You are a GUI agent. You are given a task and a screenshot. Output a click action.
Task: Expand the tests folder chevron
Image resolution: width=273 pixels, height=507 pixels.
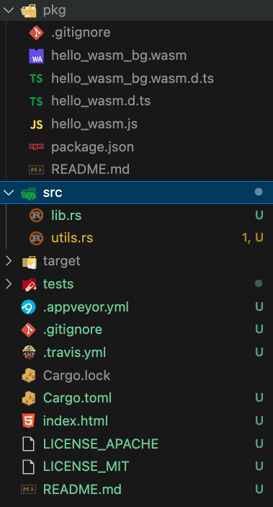(x=8, y=284)
